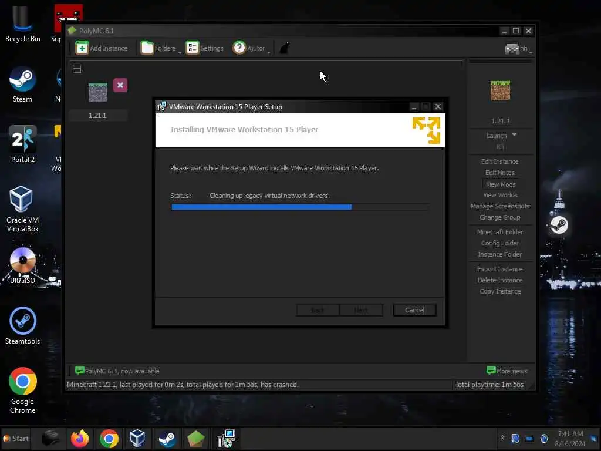Click the Add Instance toolbar button
This screenshot has width=601, height=451.
[102, 48]
